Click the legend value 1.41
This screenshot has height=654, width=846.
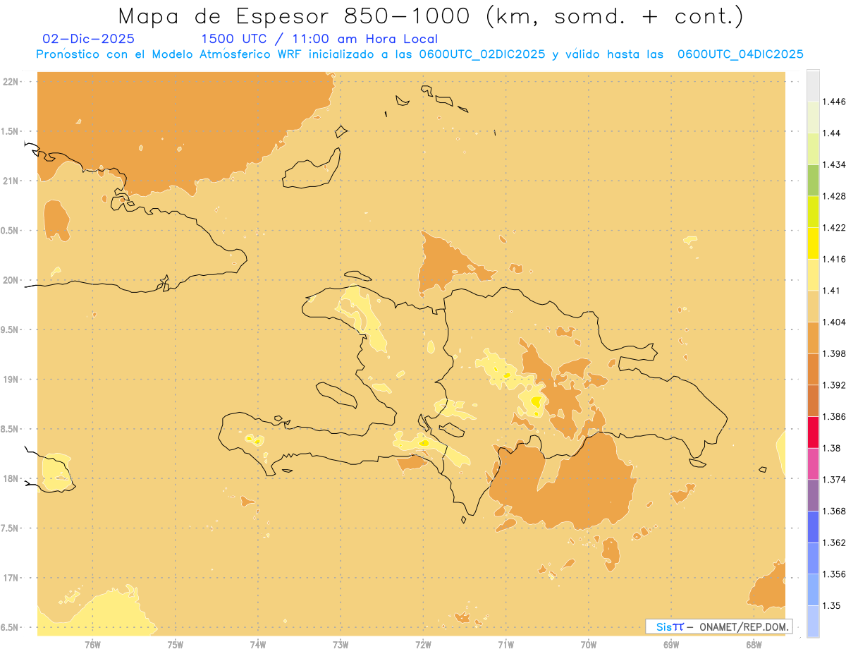tap(833, 291)
